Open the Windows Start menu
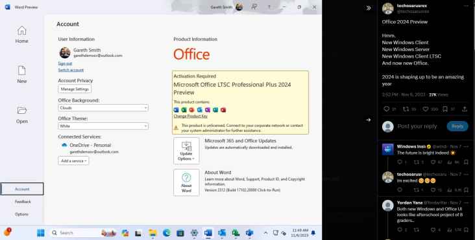 [41, 233]
